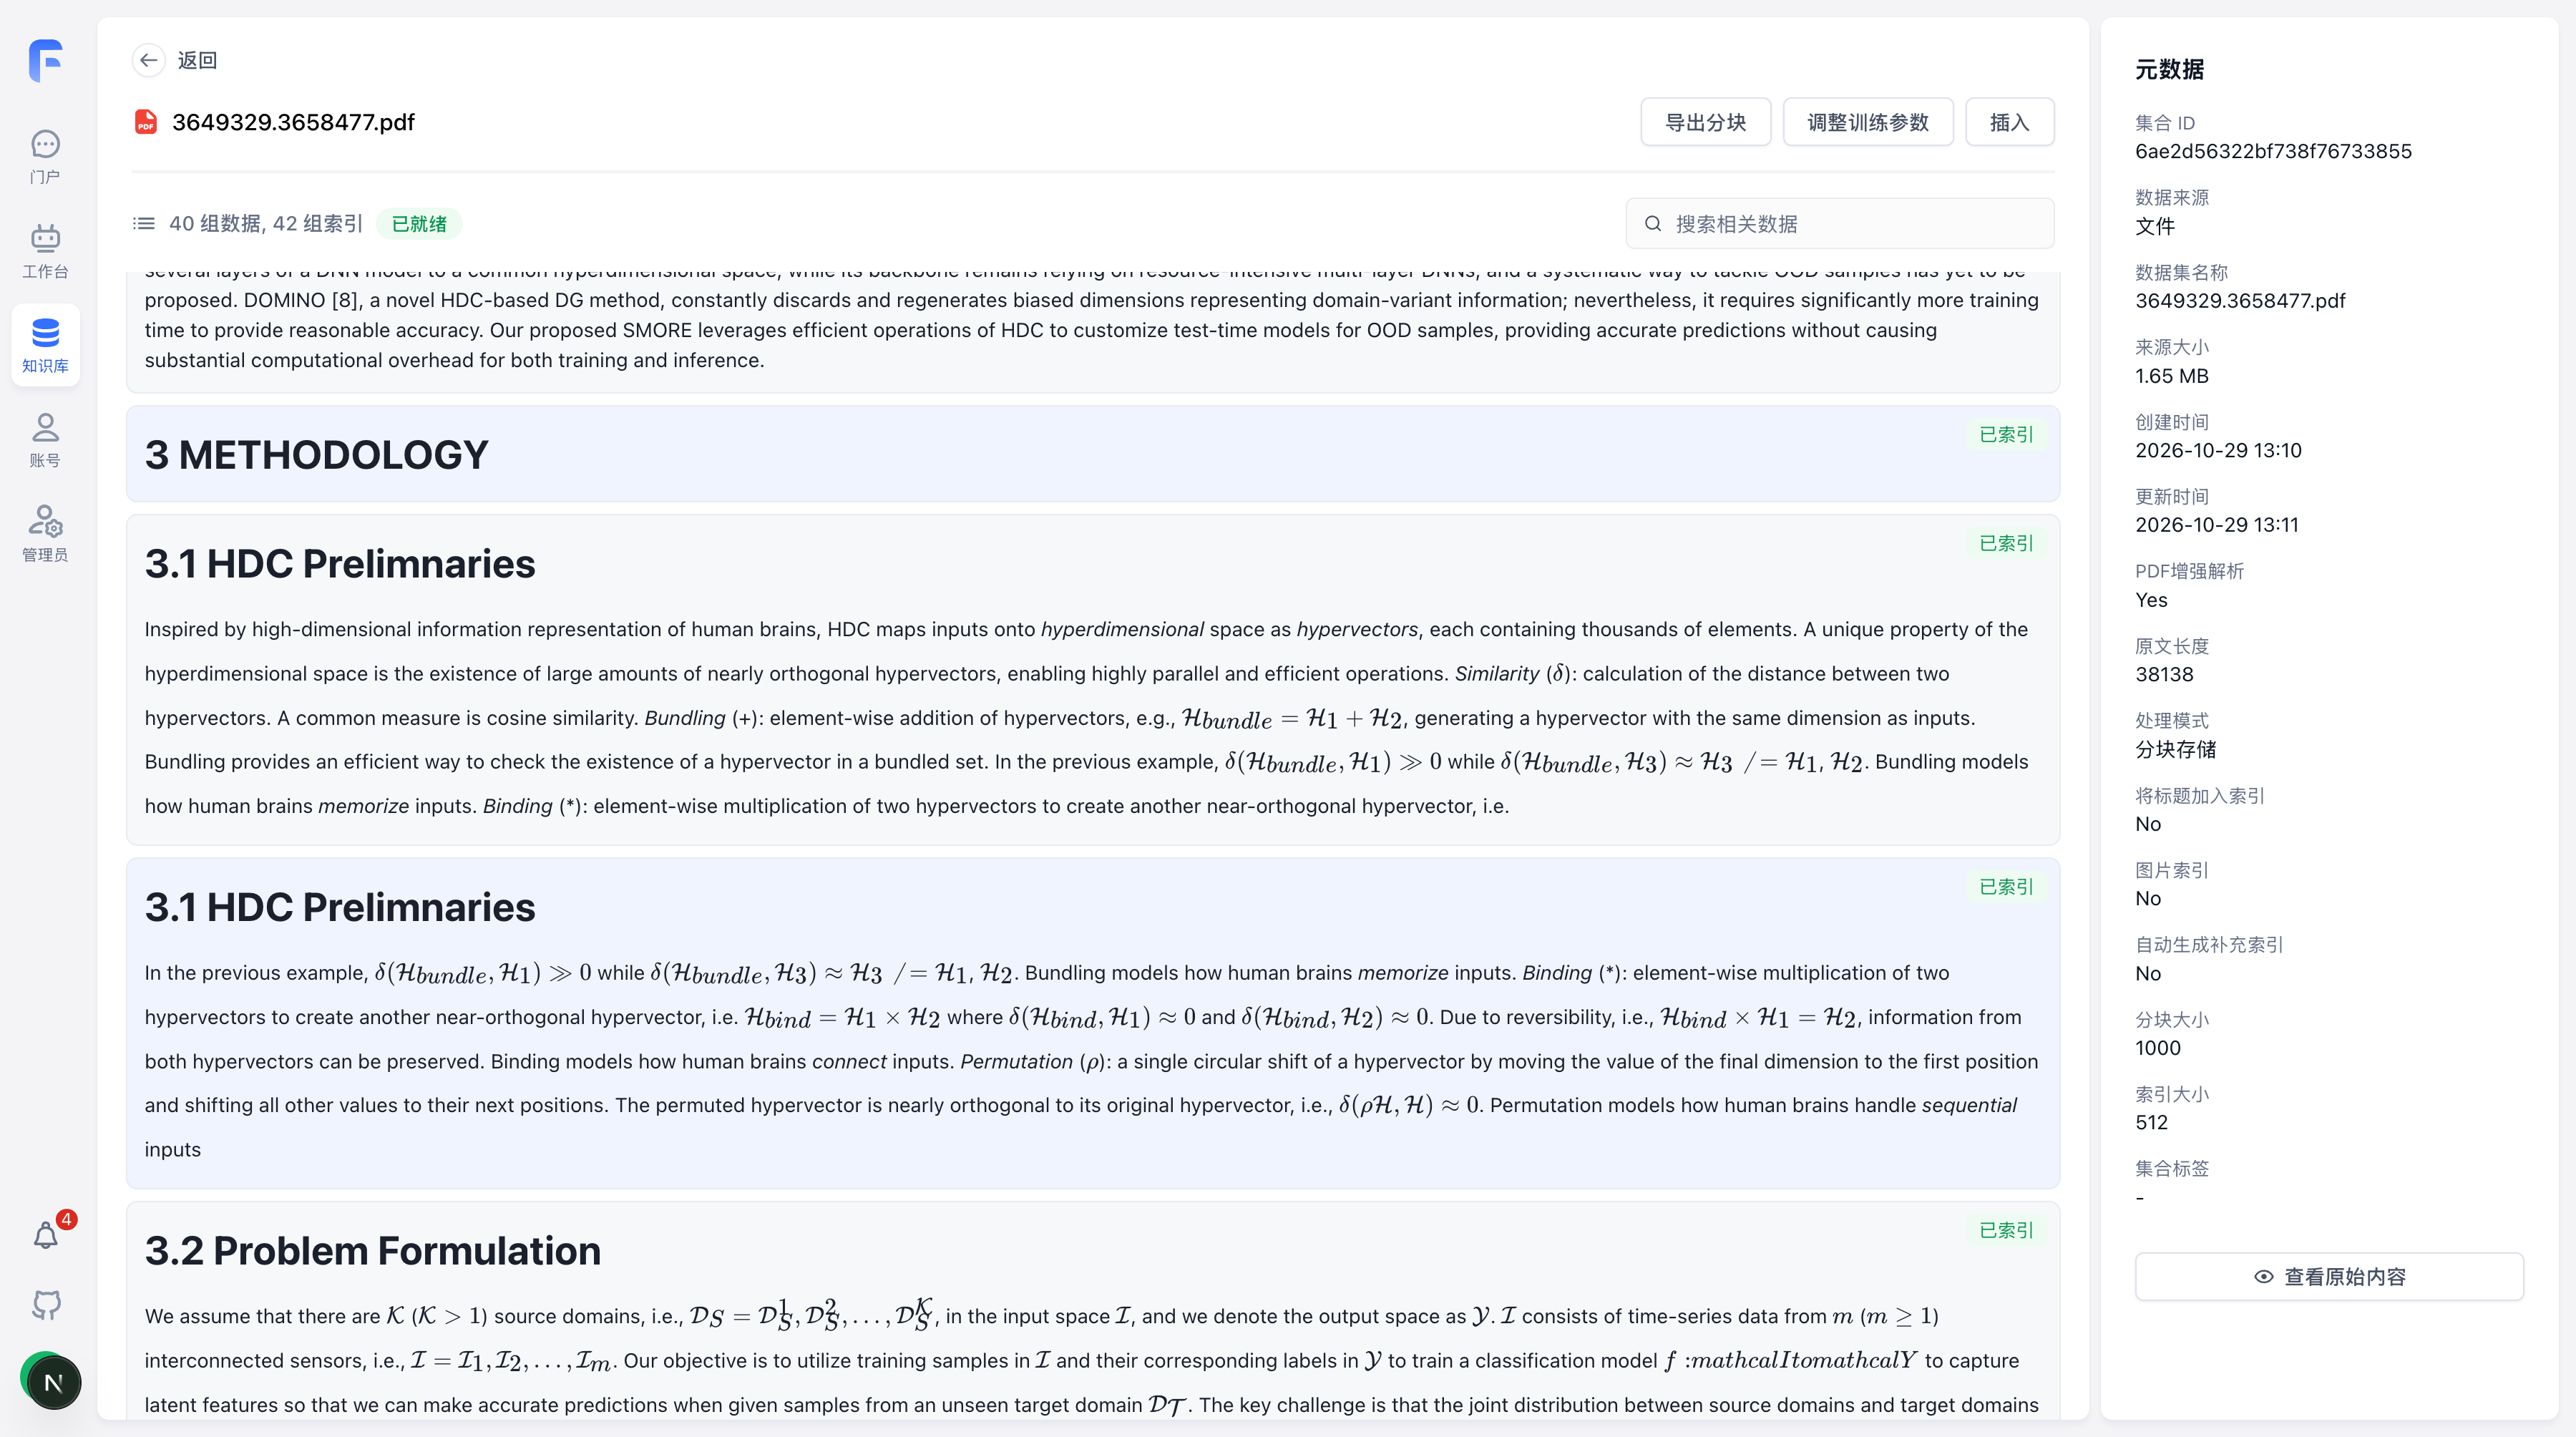Viewport: 2576px width, 1437px height.
Task: Click file name 3649329.3658477.pdf in header
Action: pyautogui.click(x=293, y=122)
